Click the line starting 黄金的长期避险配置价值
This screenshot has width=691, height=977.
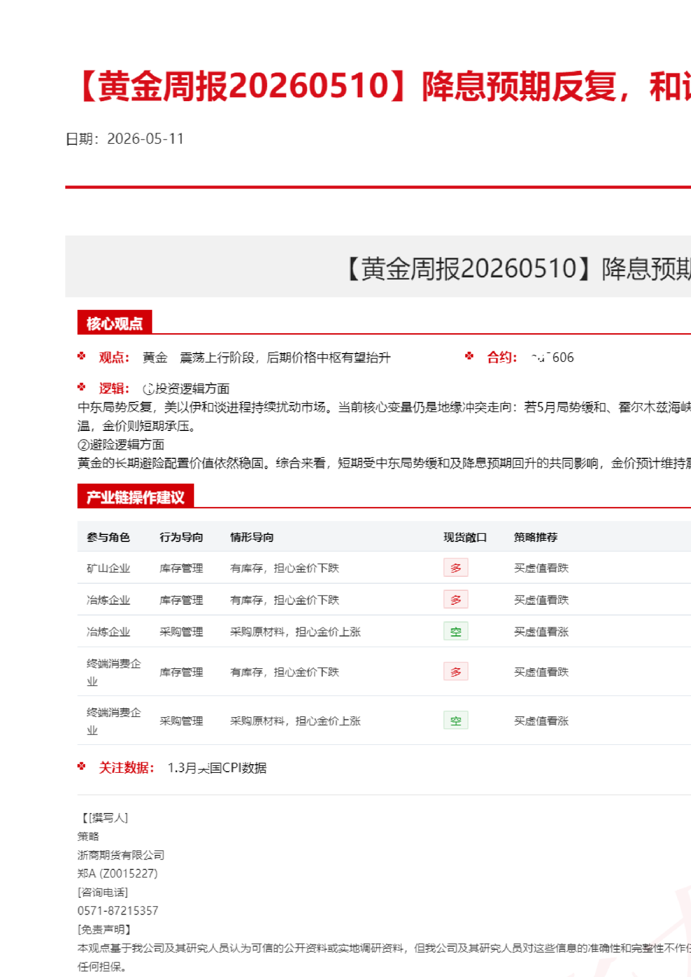pyautogui.click(x=384, y=463)
